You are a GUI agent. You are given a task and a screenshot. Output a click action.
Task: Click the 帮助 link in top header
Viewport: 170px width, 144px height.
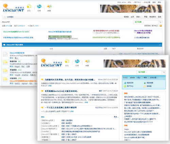(x=159, y=2)
